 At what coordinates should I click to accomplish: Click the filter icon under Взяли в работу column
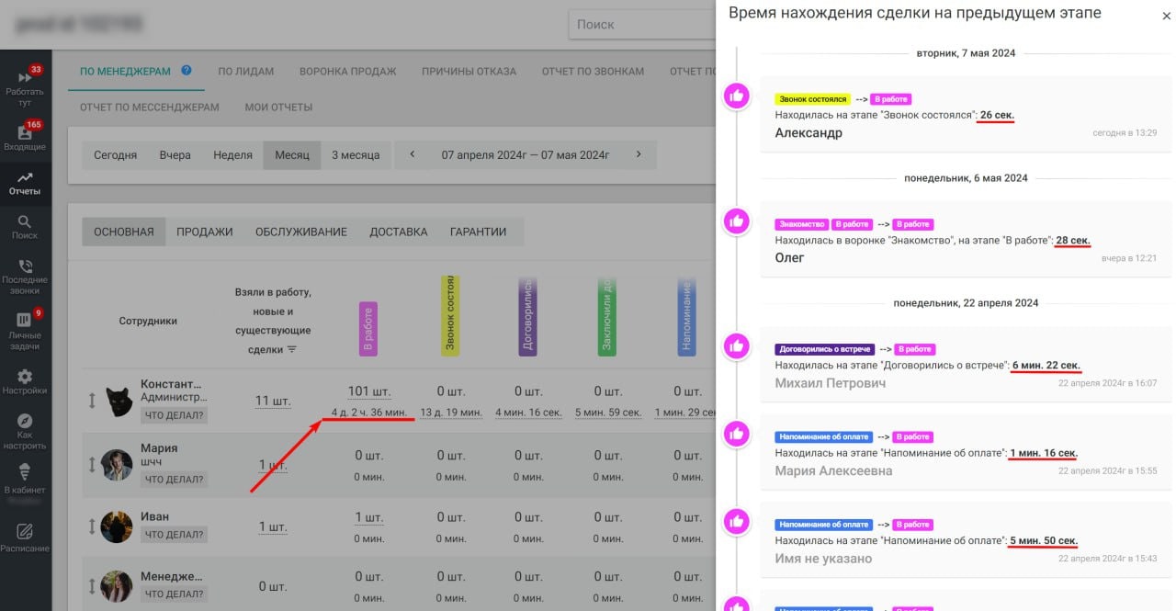(x=292, y=350)
